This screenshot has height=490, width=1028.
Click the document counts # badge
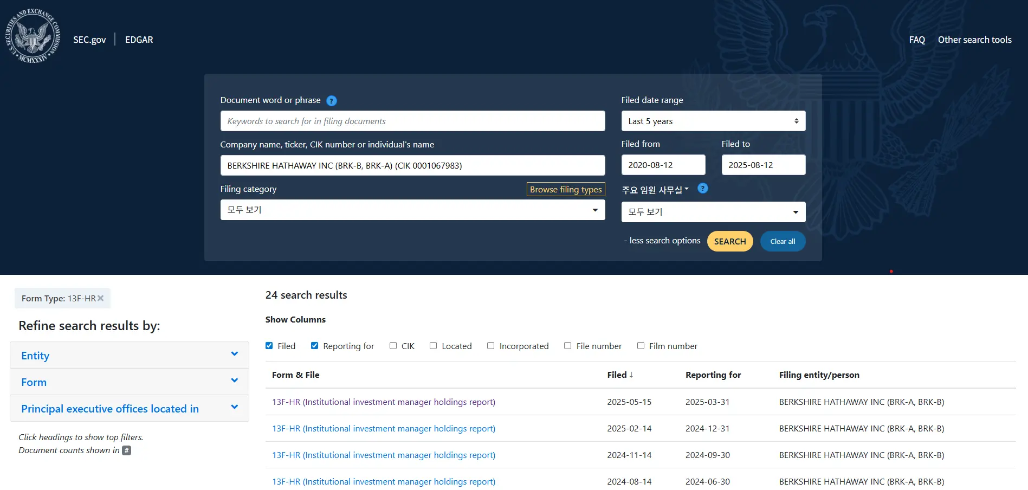pos(126,450)
